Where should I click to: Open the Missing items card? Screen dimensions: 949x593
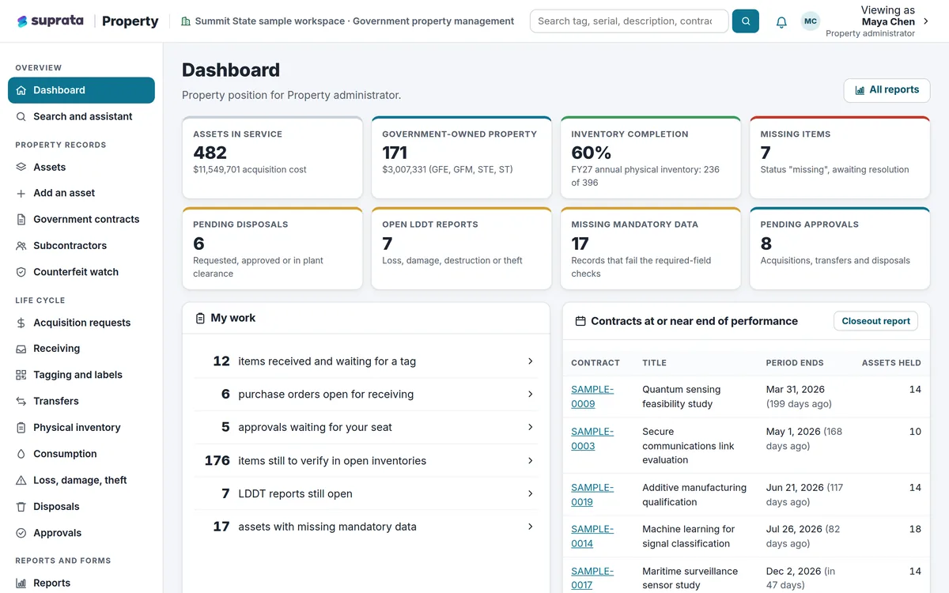840,157
